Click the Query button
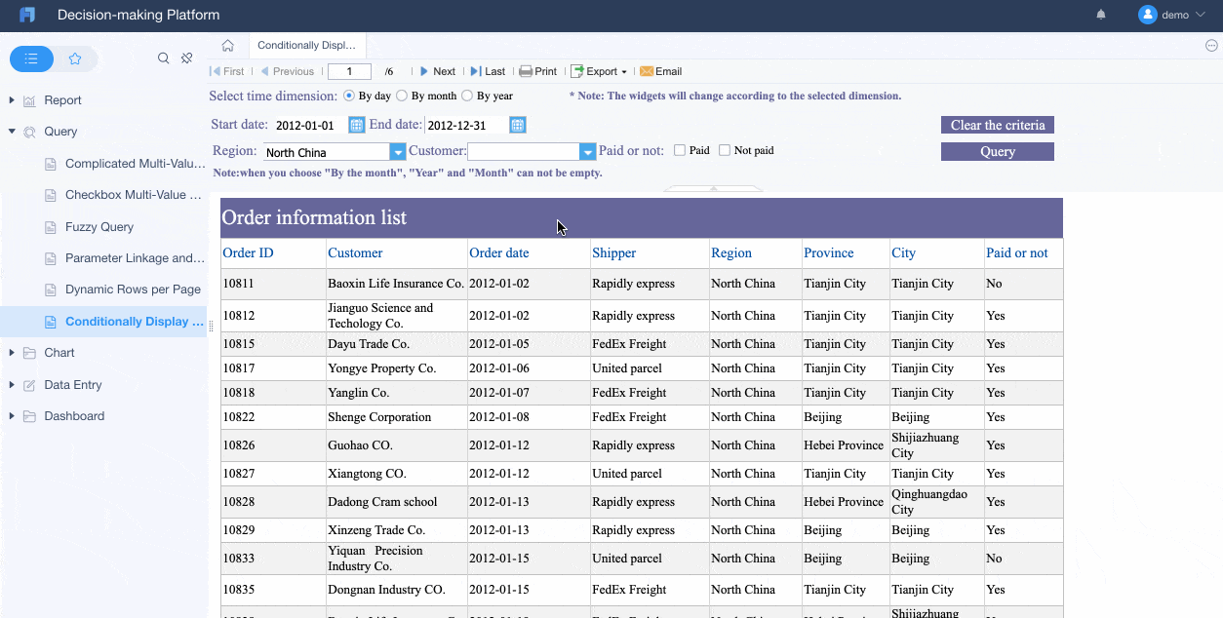Viewport: 1223px width, 618px height. point(997,152)
